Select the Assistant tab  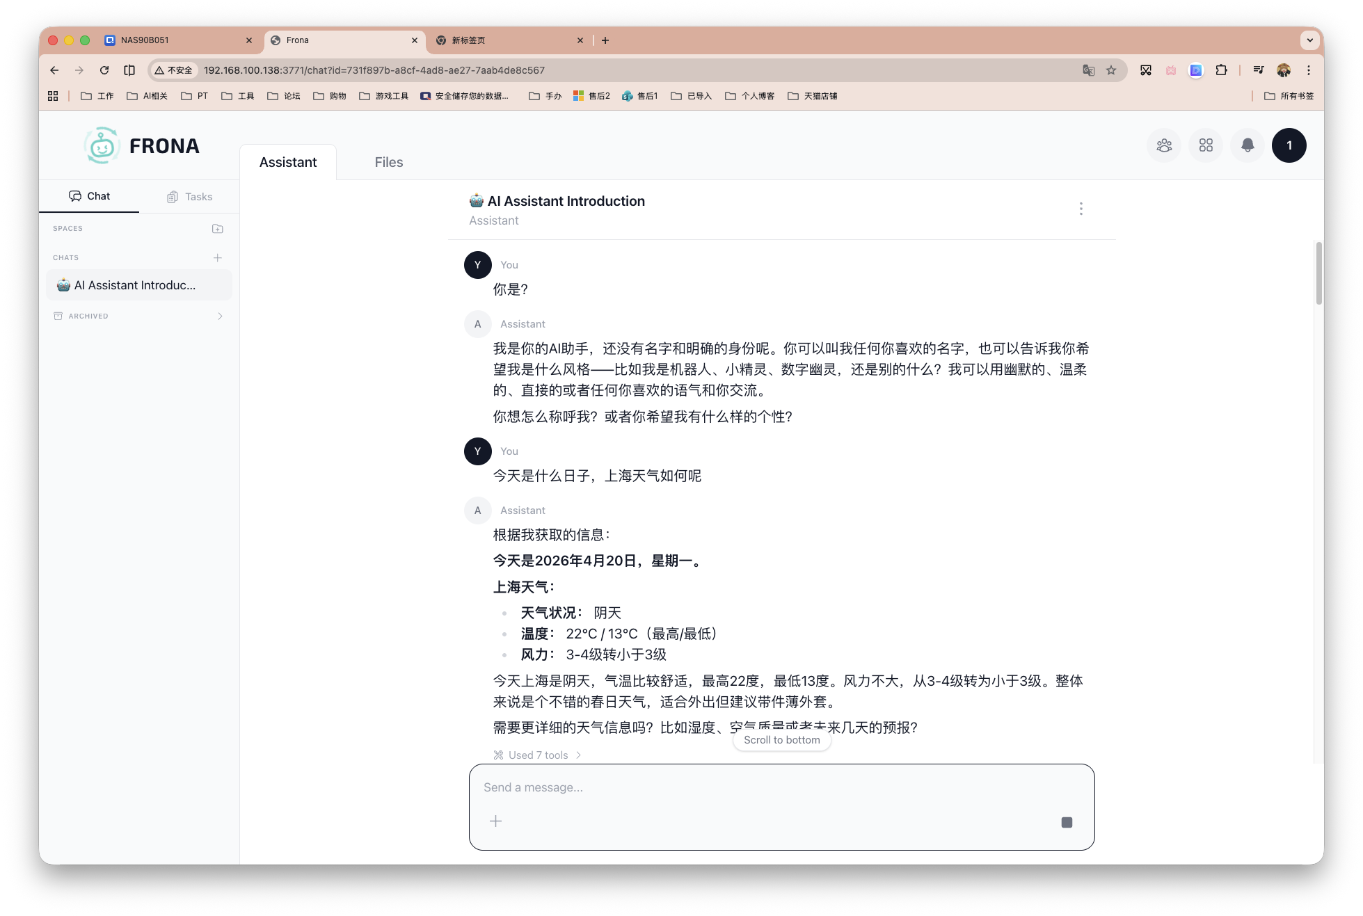click(x=288, y=161)
